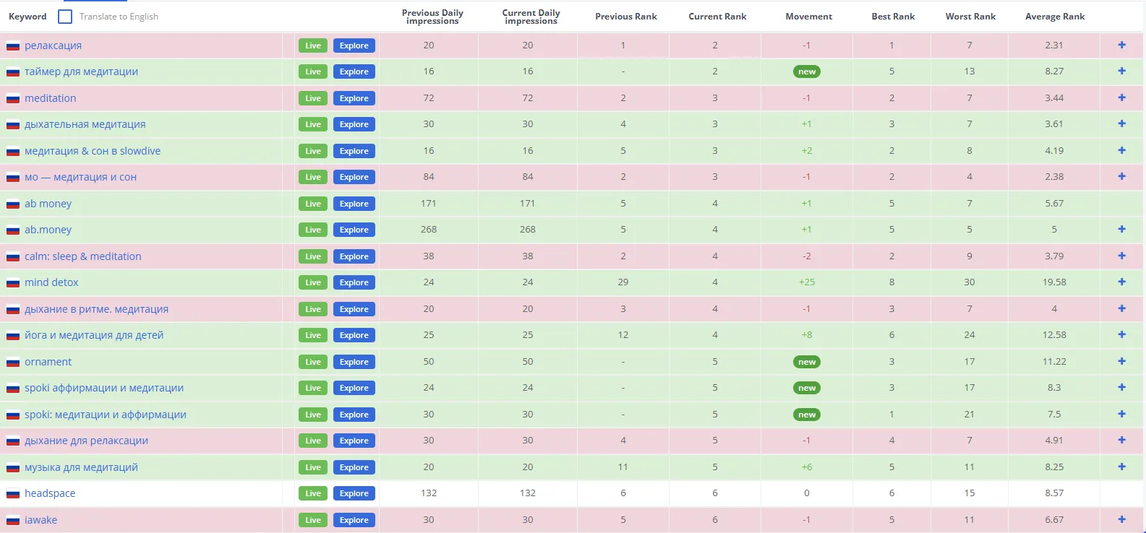Click the new badge in ornament row

pos(807,362)
